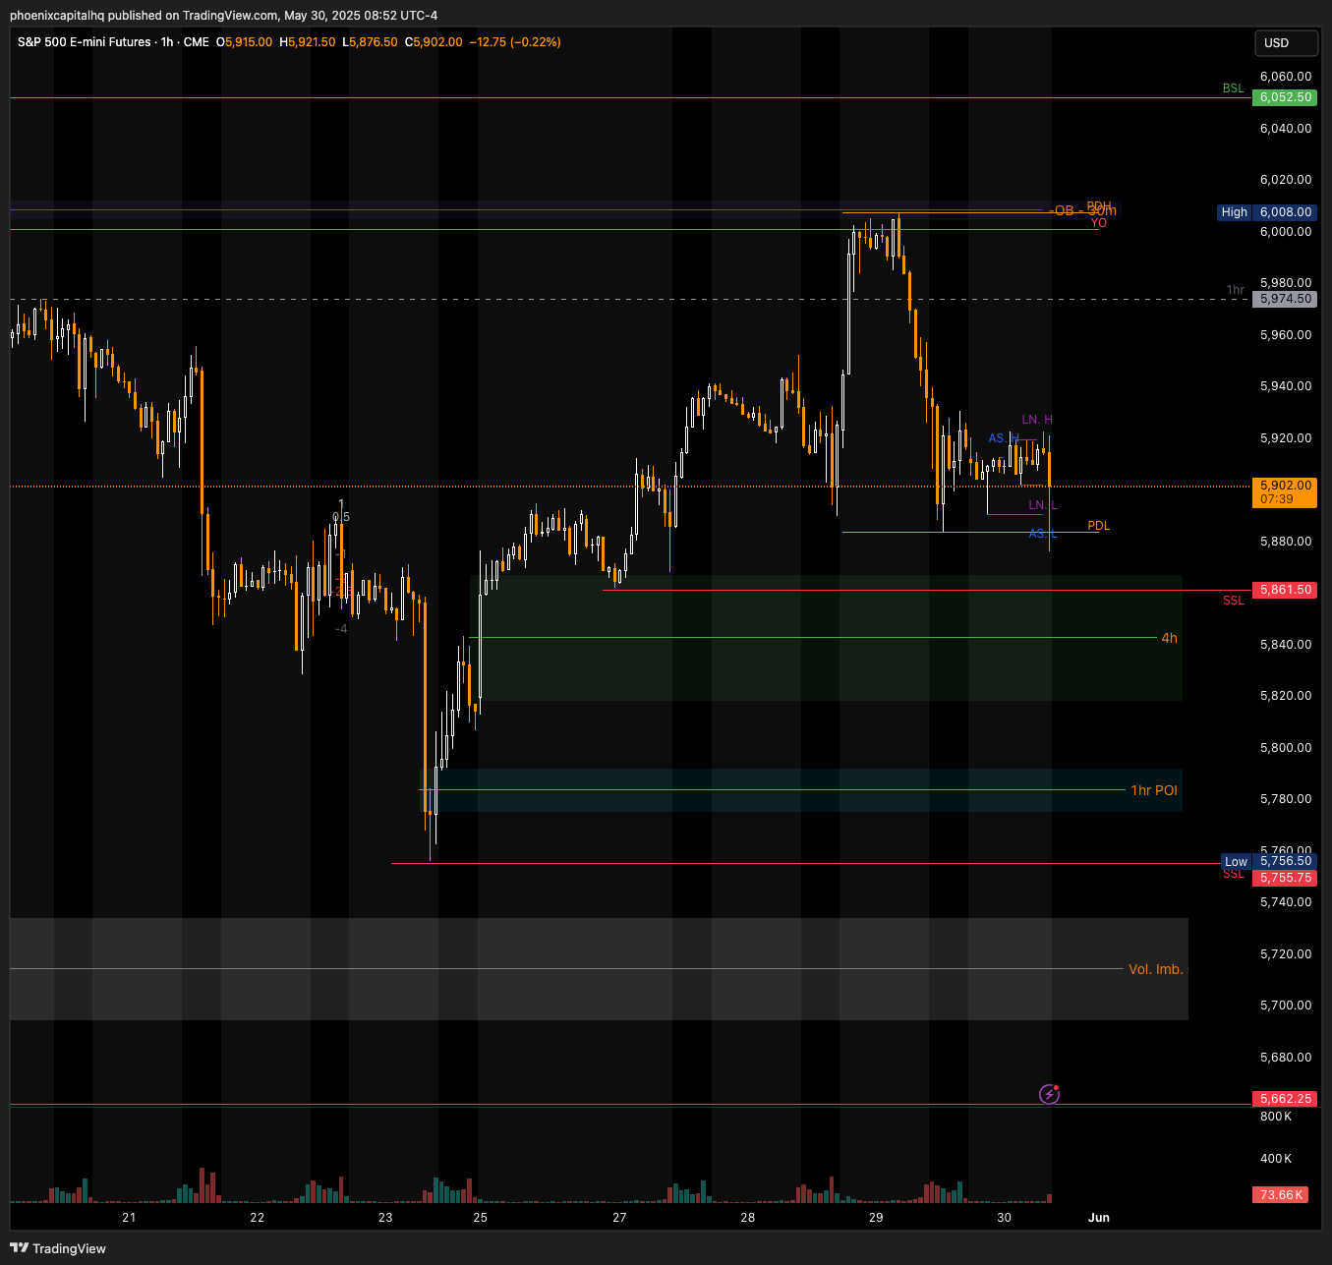Click date 23 on the time axis
The image size is (1332, 1265).
(385, 1217)
